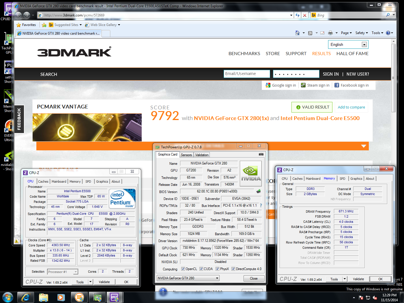Open Graphics tab in right CPU-Z
404x303 pixels.
[356, 179]
